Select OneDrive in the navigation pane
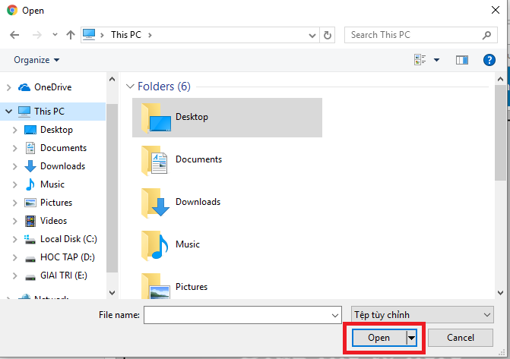 point(53,87)
